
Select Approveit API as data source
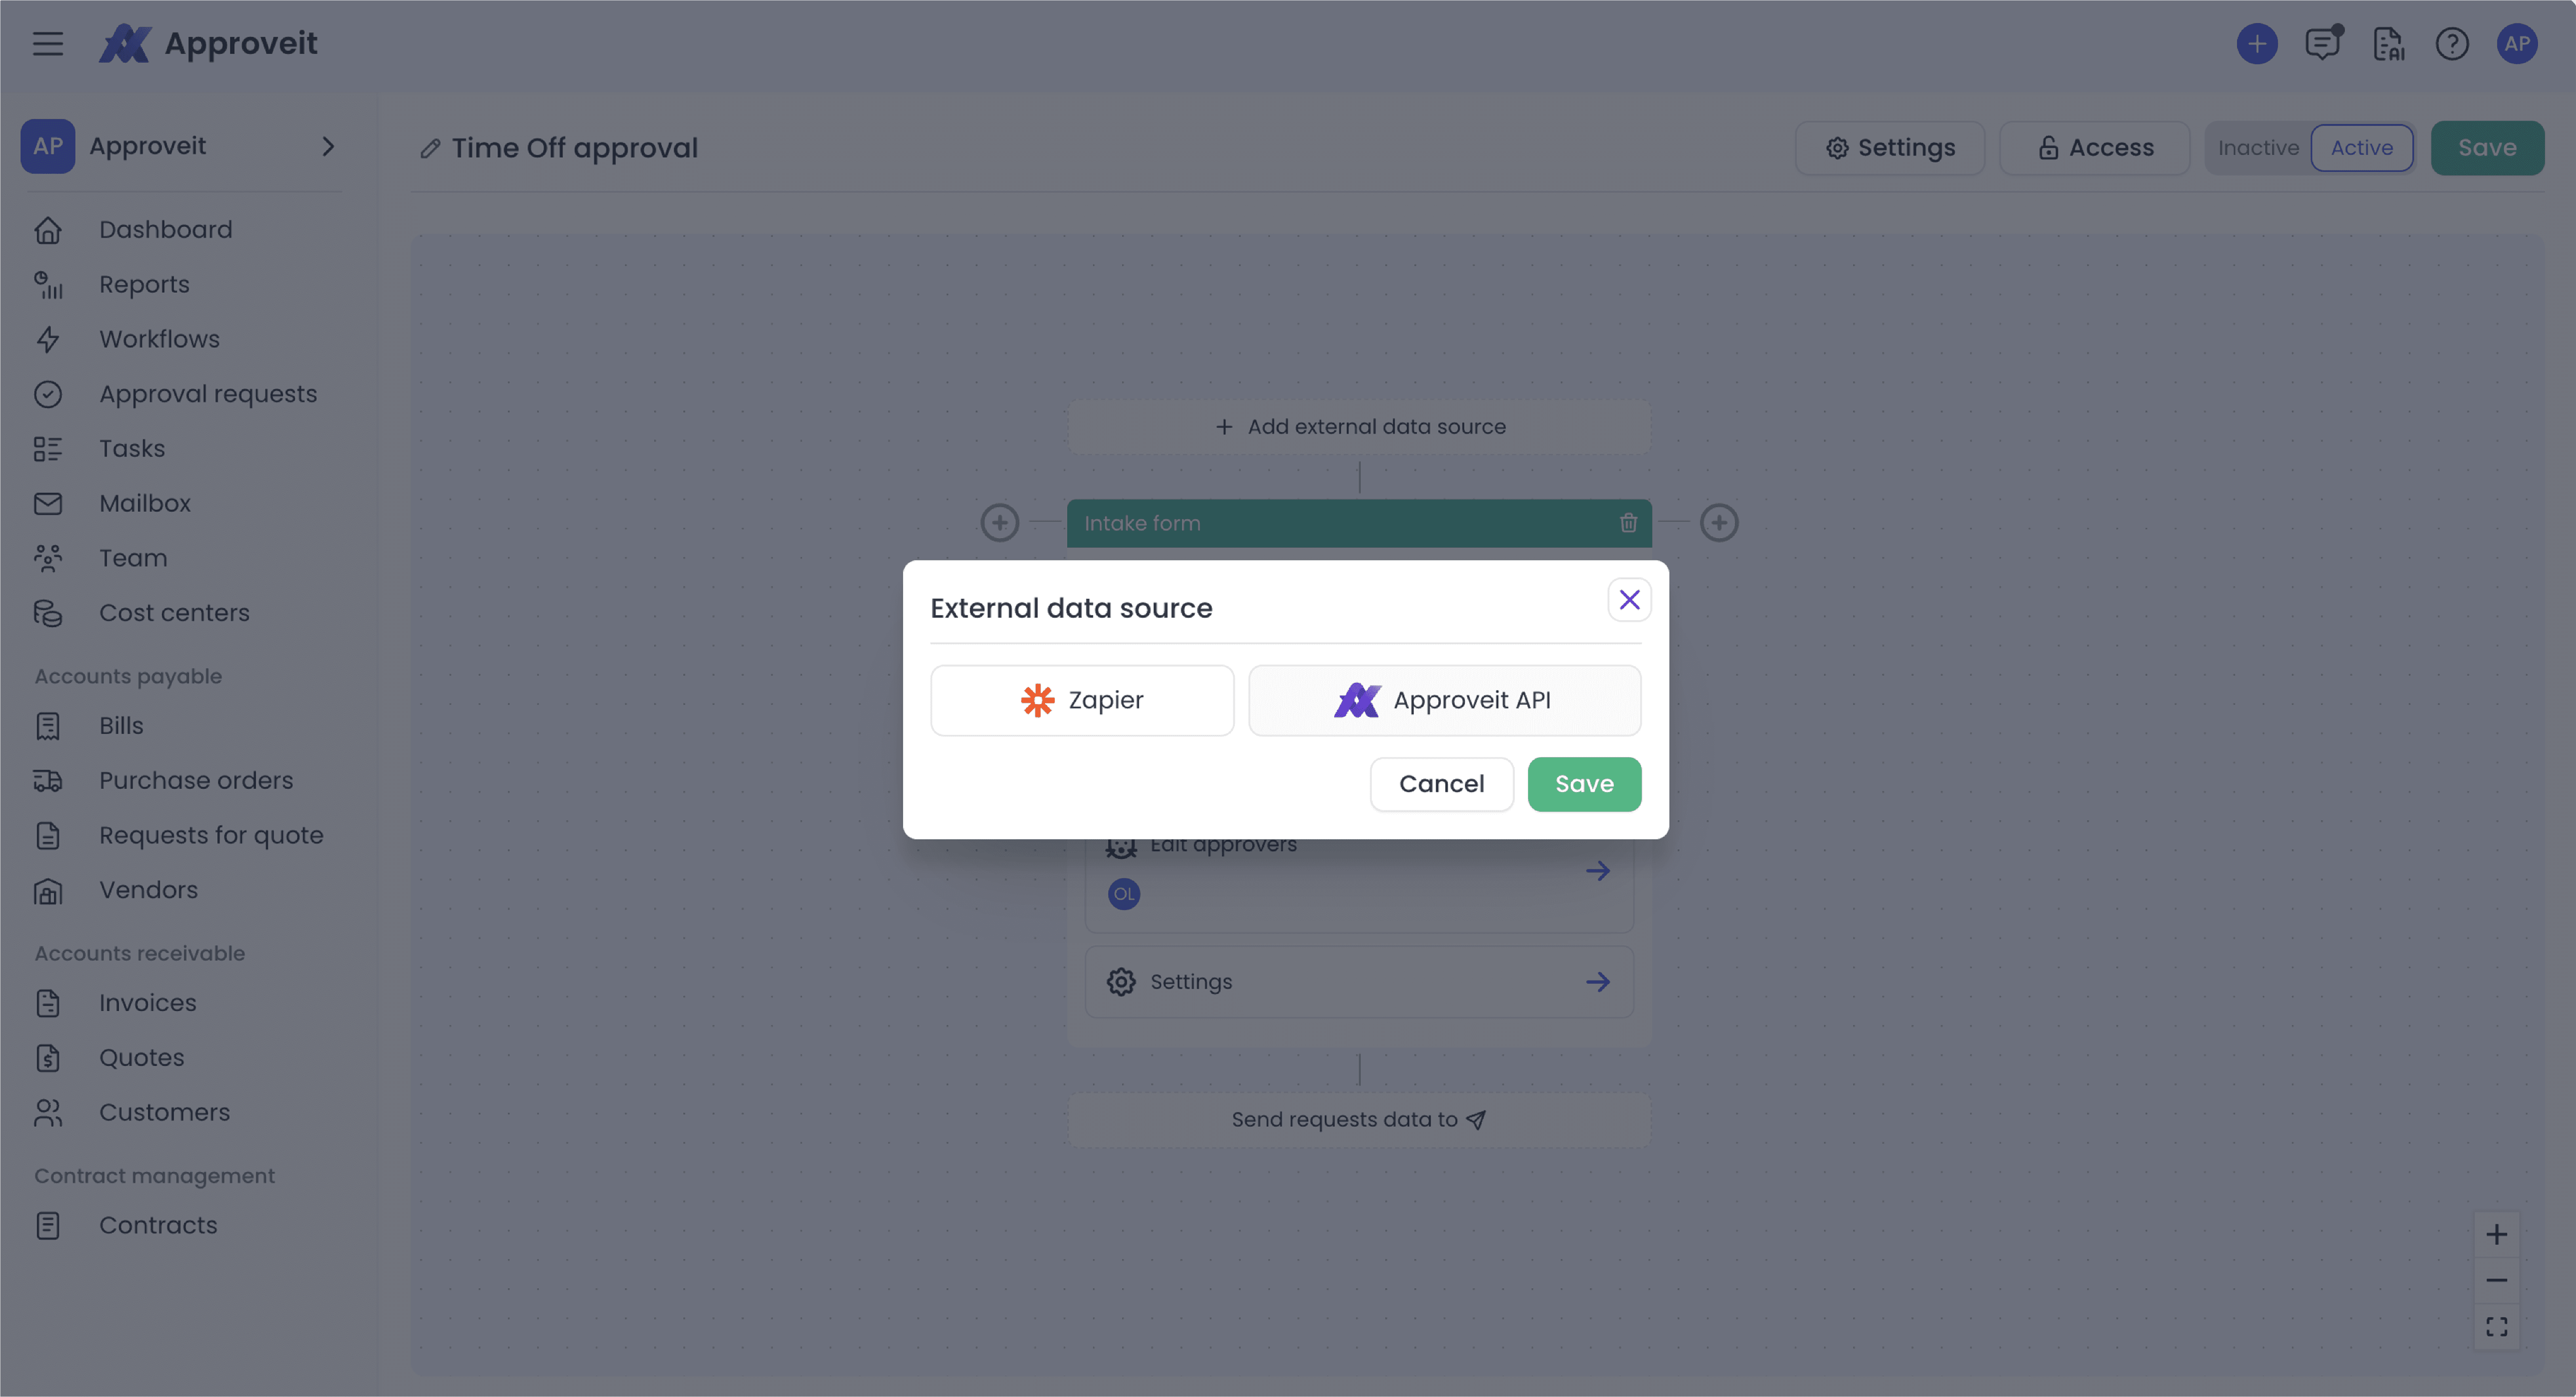point(1444,700)
